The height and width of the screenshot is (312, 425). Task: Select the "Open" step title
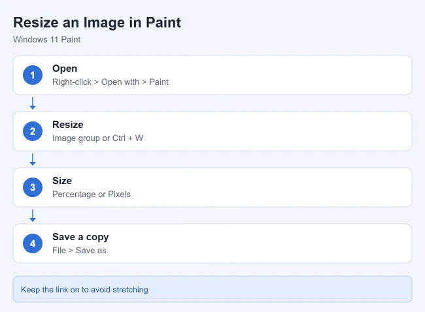(x=65, y=69)
